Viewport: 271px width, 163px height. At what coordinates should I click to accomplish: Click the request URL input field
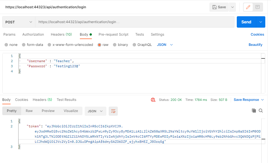click(135, 22)
